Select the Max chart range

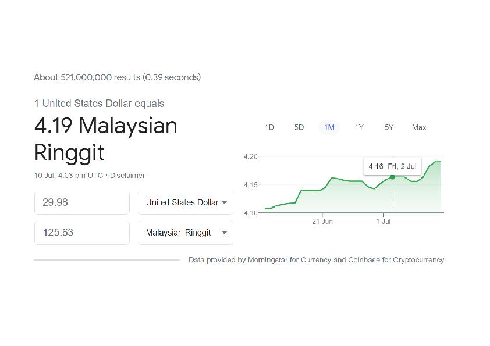(x=419, y=127)
